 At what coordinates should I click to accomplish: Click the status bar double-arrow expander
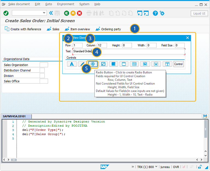click(x=133, y=167)
